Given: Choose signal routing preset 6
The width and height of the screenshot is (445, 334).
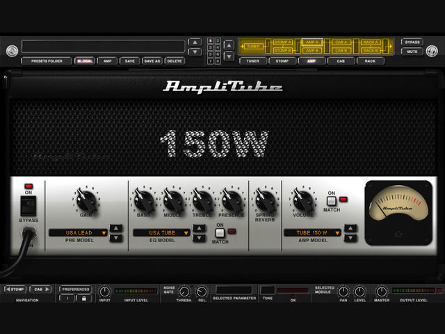Looking at the screenshot, I should 218,54.
